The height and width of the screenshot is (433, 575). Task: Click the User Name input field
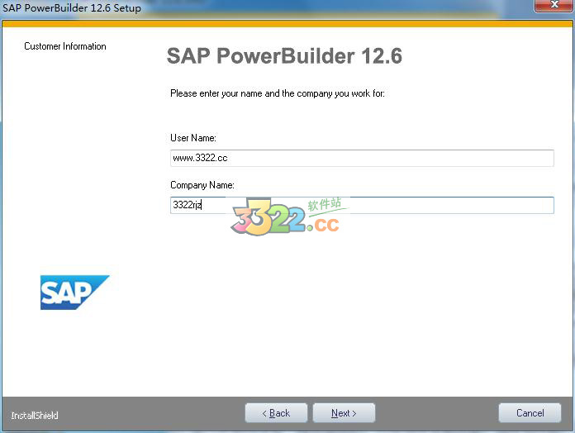pos(362,158)
